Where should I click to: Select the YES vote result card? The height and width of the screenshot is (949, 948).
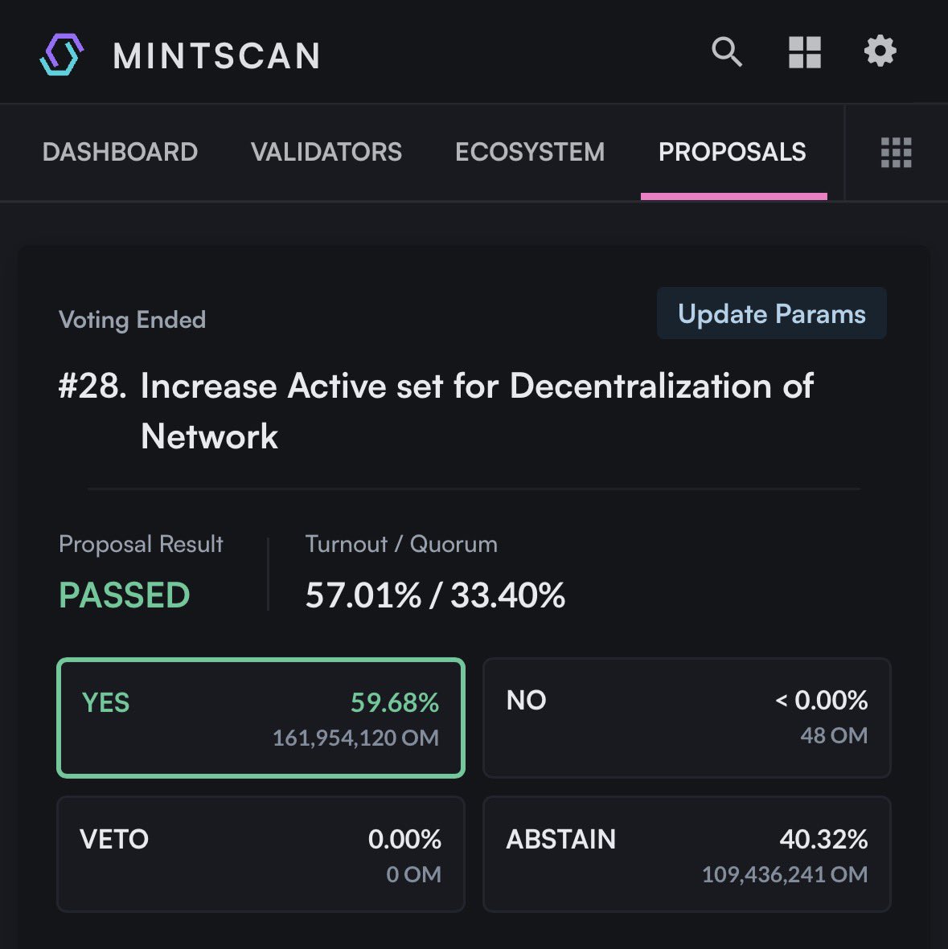261,718
